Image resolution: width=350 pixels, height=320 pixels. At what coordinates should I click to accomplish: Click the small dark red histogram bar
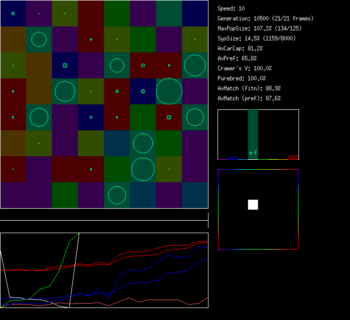pyautogui.click(x=293, y=157)
